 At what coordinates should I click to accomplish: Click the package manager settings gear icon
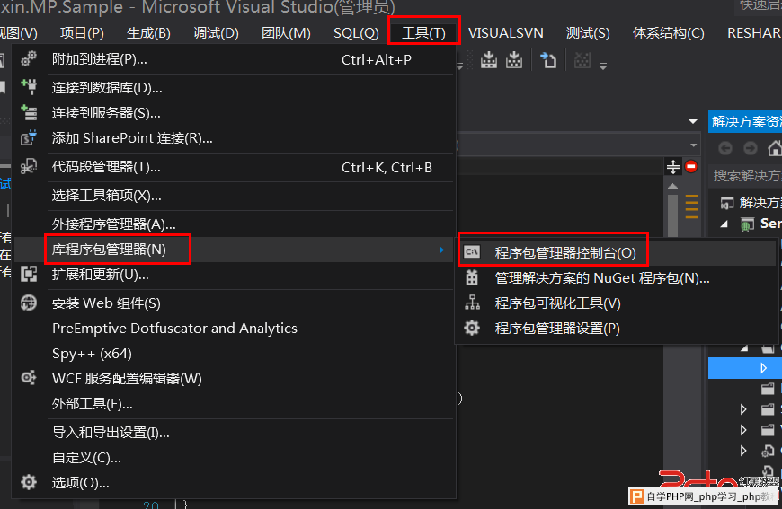pos(472,328)
